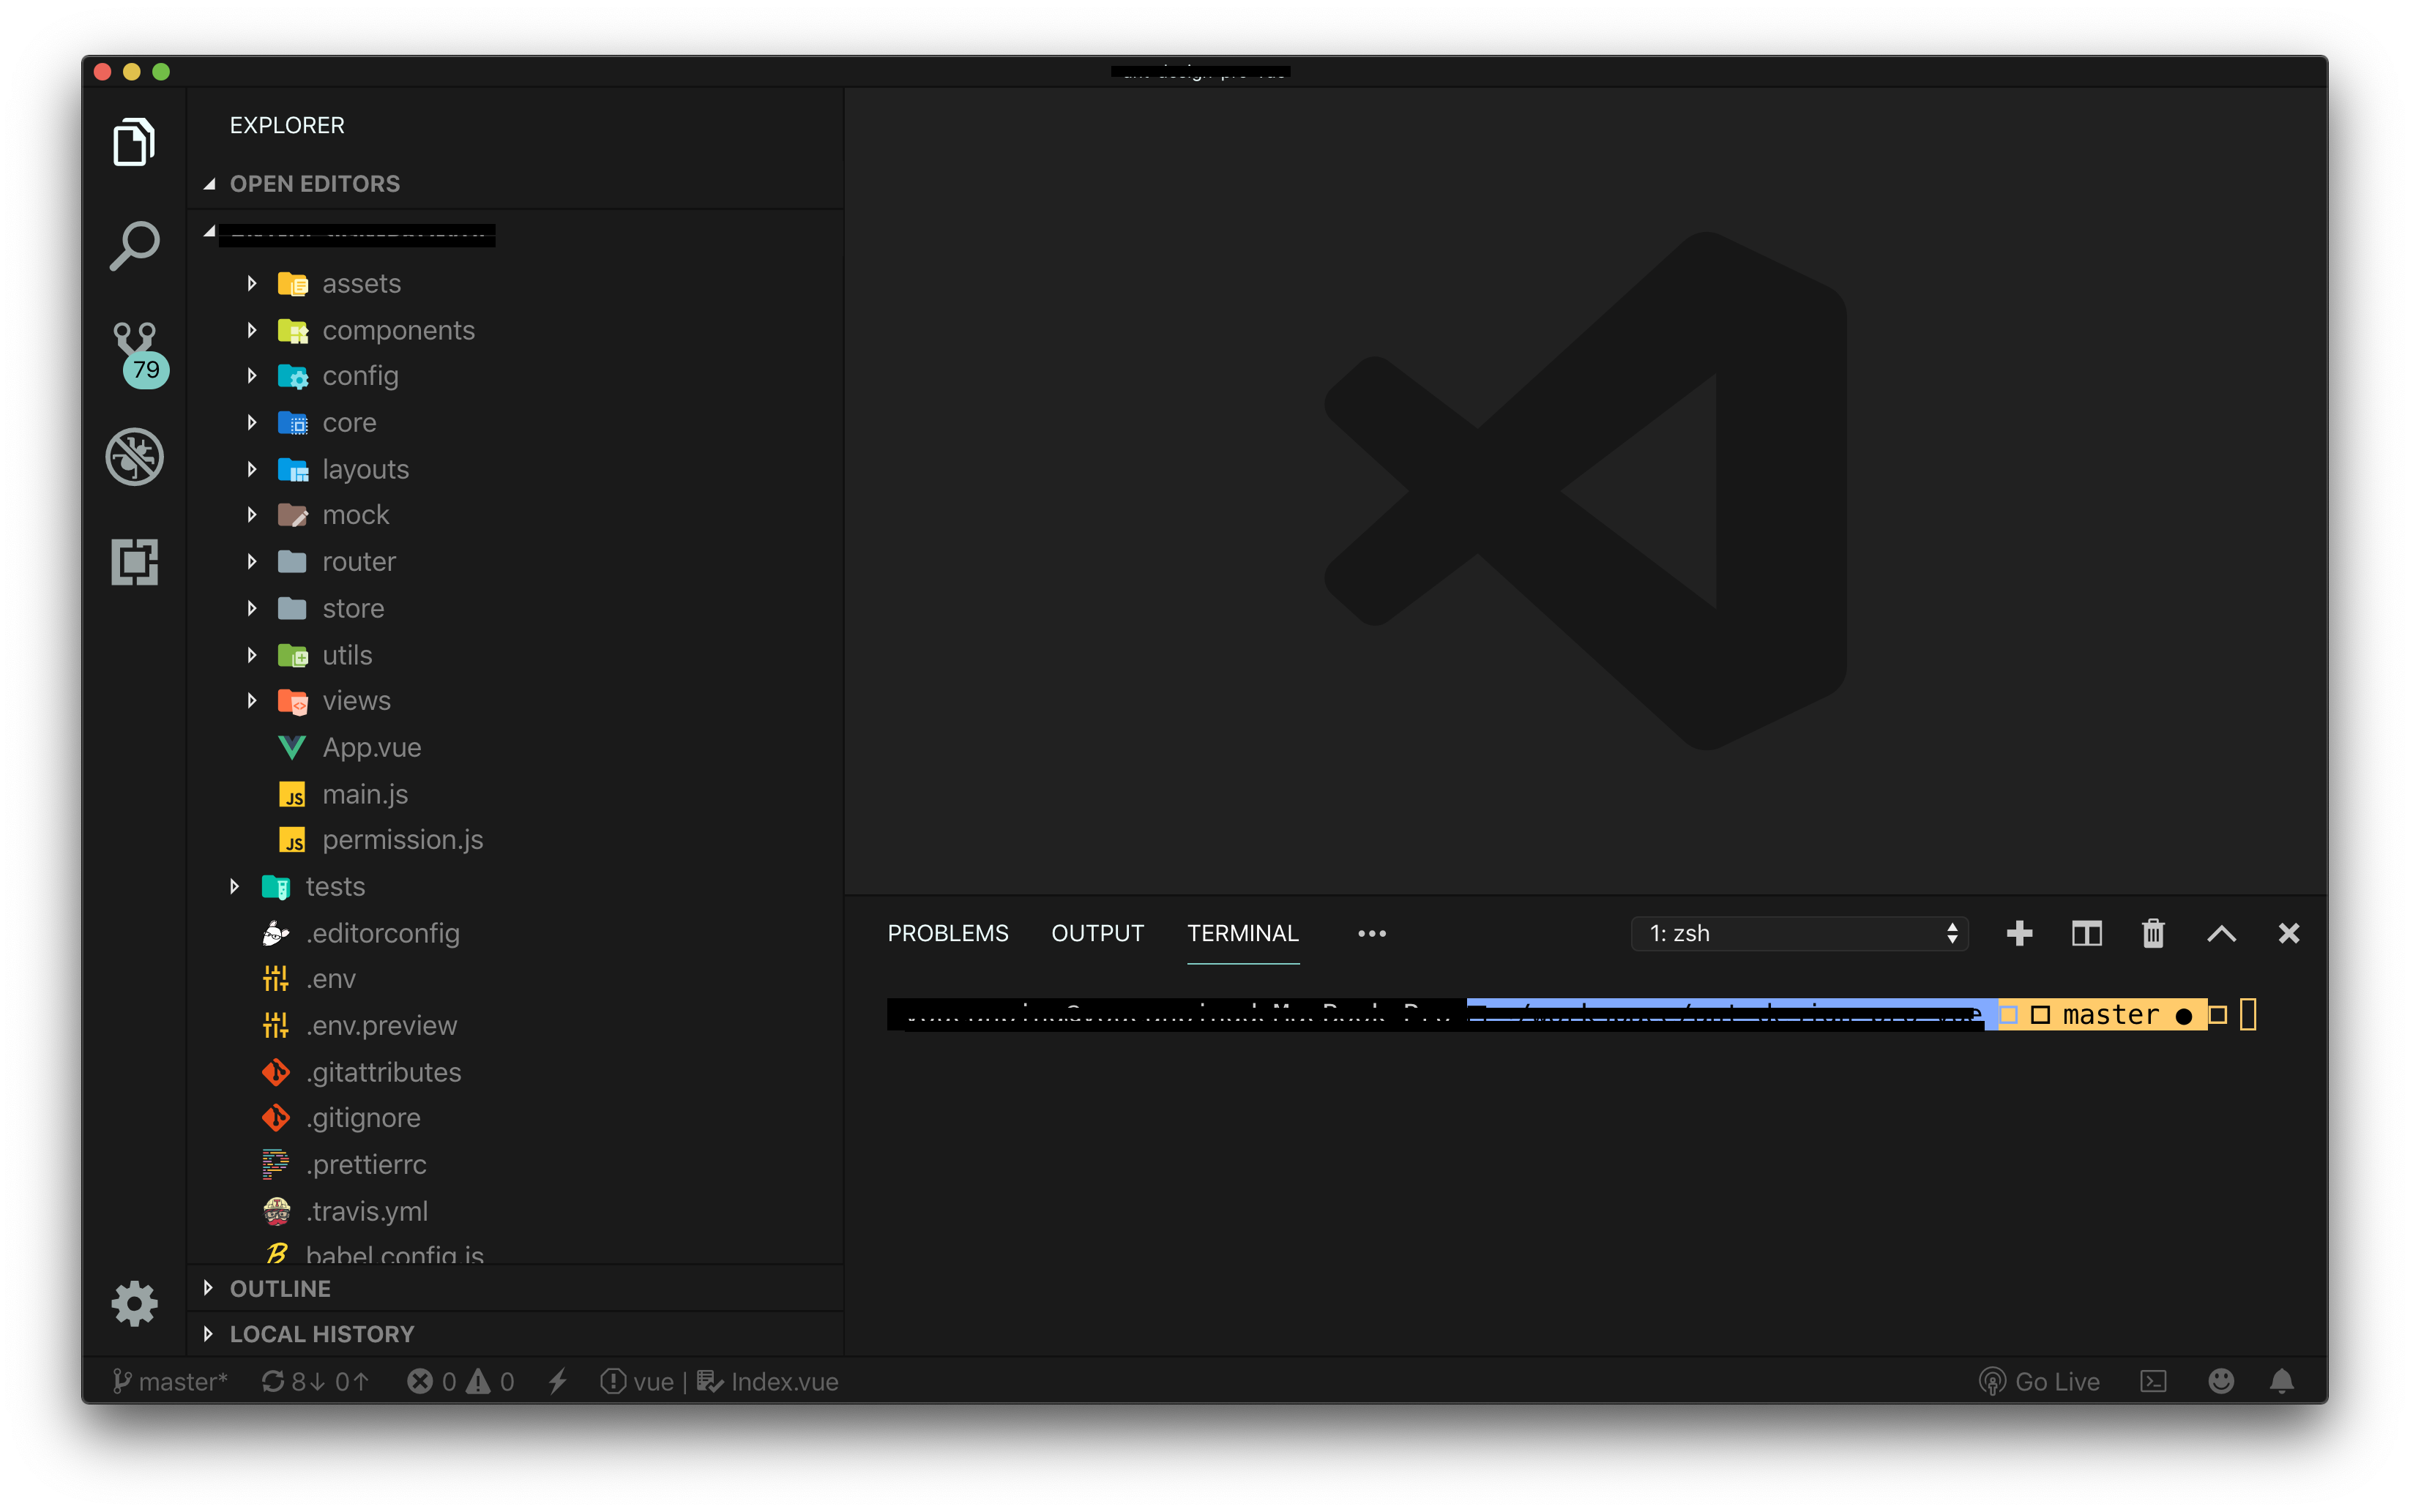Image resolution: width=2410 pixels, height=1512 pixels.
Task: Click master branch label in terminal prompt
Action: click(x=2111, y=1015)
